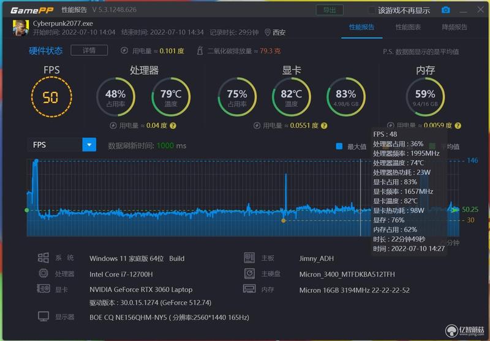Click the average 50.25 green marker
Image resolution: width=490 pixels, height=341 pixels.
coord(27,210)
